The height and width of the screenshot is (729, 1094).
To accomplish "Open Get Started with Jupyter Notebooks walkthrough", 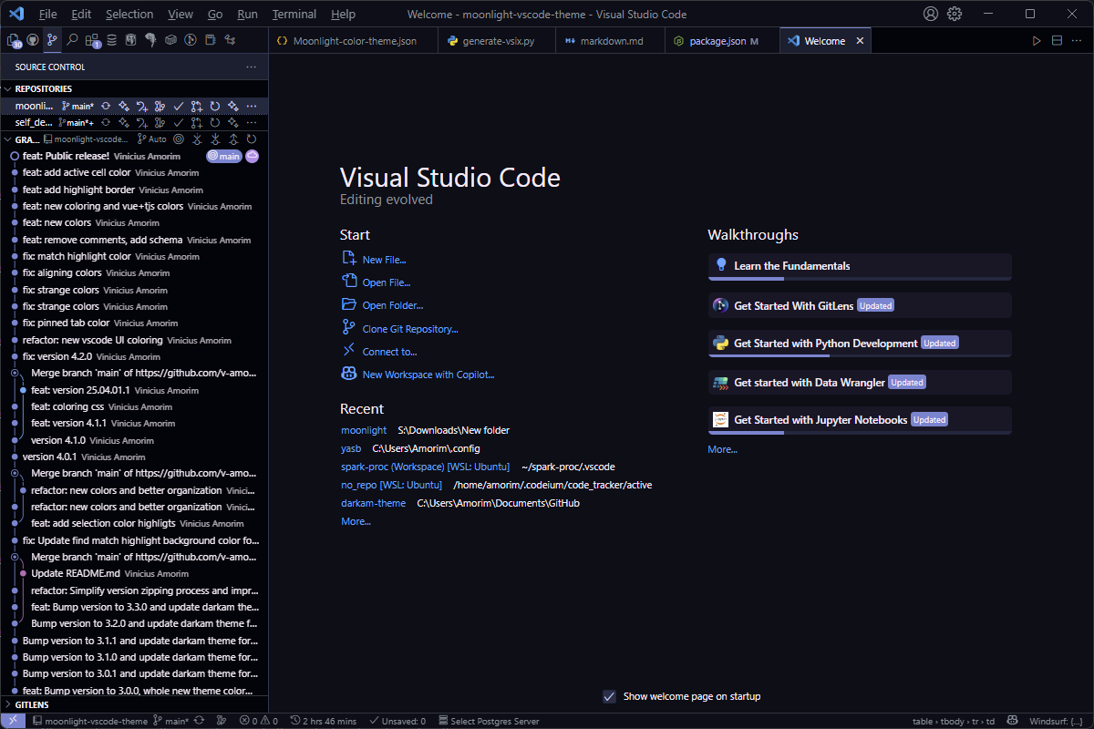I will tap(860, 420).
